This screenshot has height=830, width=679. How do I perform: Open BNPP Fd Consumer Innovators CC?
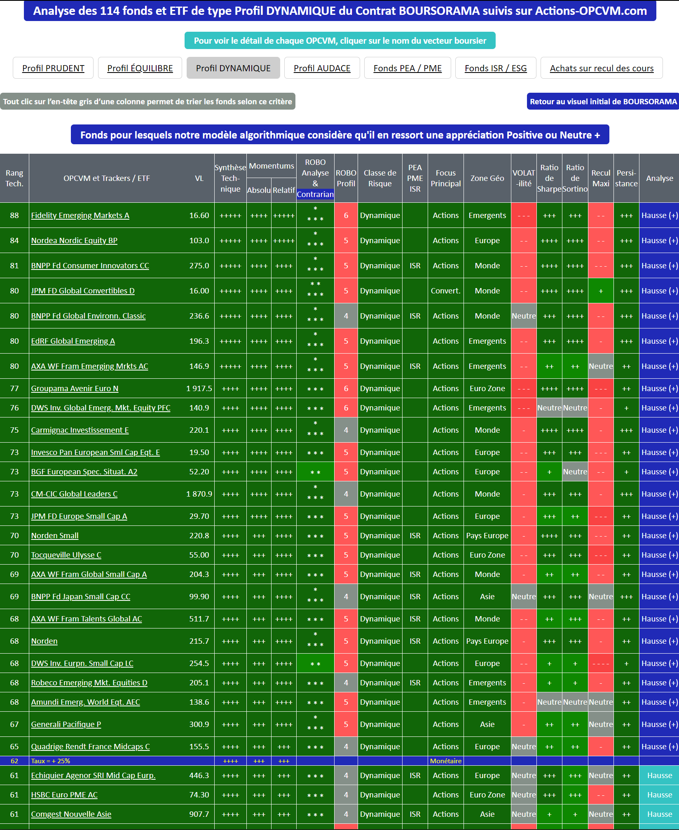[90, 265]
